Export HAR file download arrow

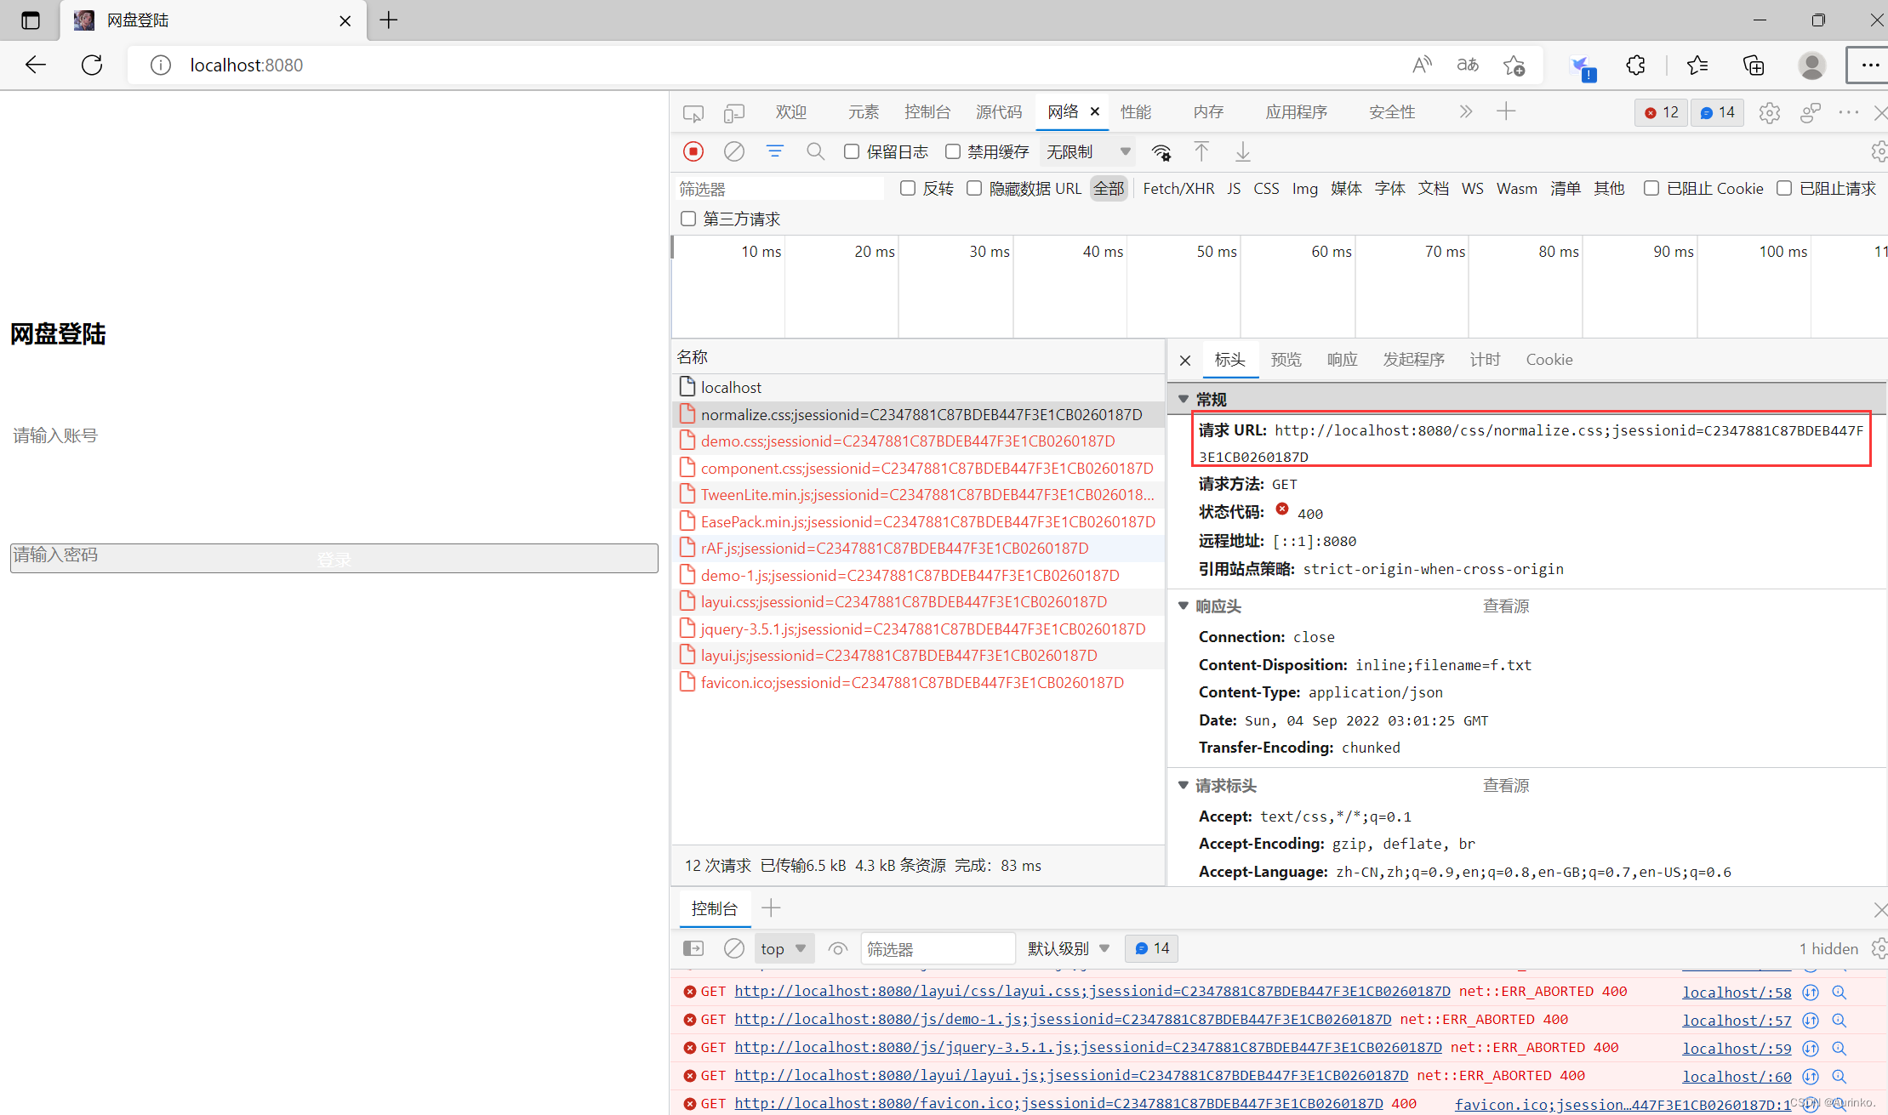click(1243, 151)
